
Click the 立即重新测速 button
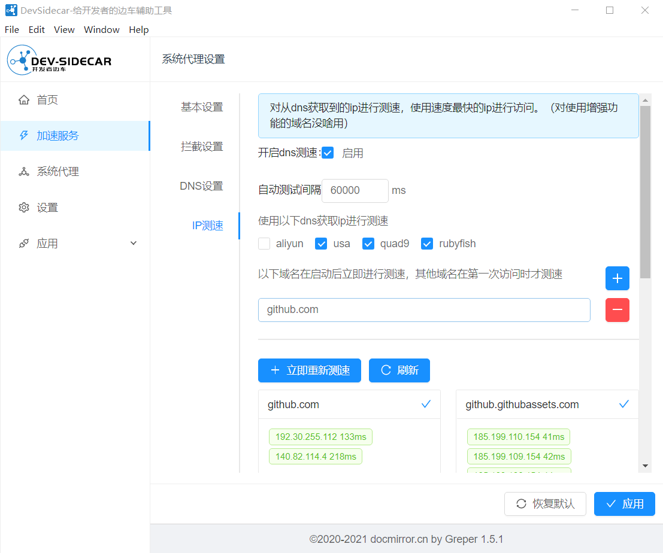(310, 370)
